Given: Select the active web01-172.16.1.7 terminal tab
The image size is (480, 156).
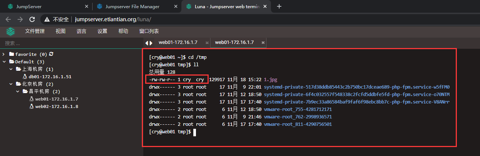Looking at the screenshot, I should [234, 42].
